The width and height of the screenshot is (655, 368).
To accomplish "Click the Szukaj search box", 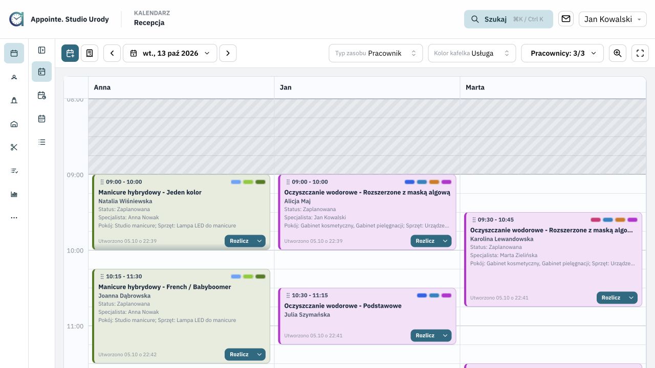I will 509,19.
